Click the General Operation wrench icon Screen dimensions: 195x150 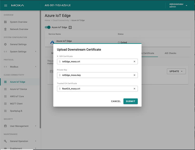pyautogui.click(x=5, y=141)
